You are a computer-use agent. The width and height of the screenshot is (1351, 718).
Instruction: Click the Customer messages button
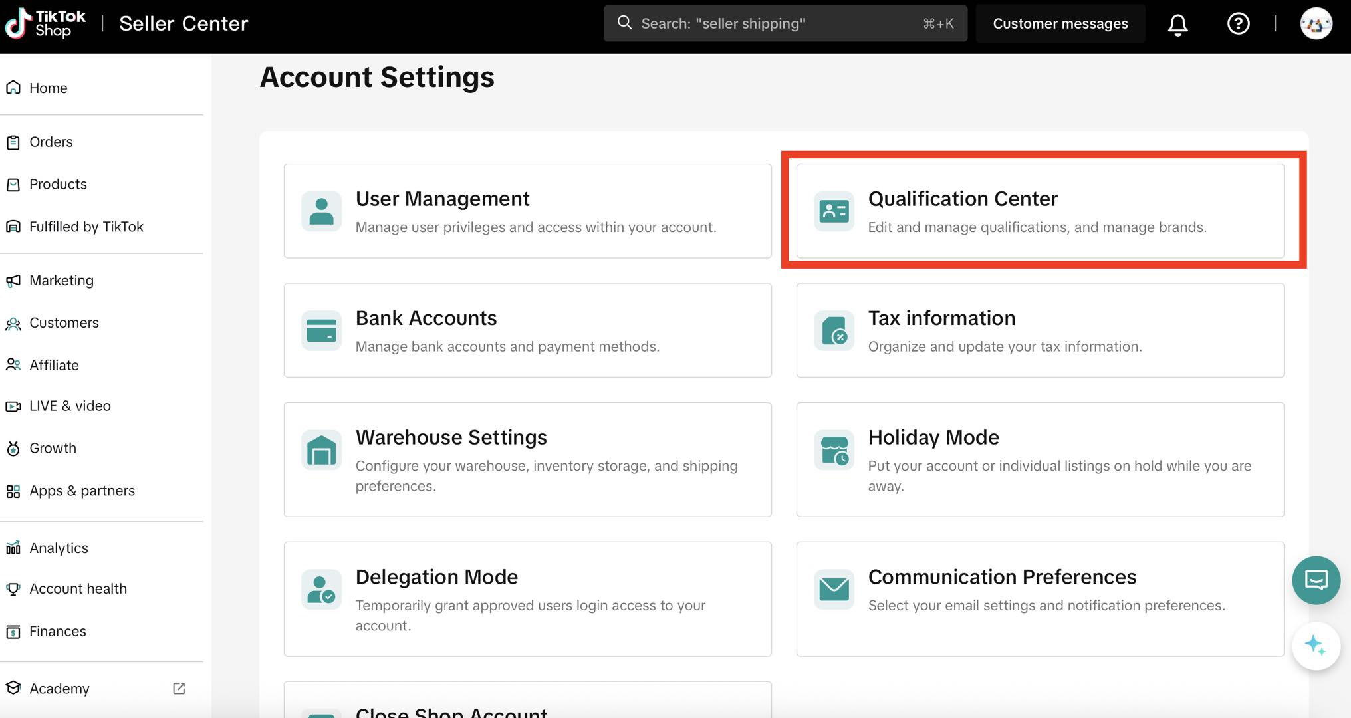[x=1060, y=24]
